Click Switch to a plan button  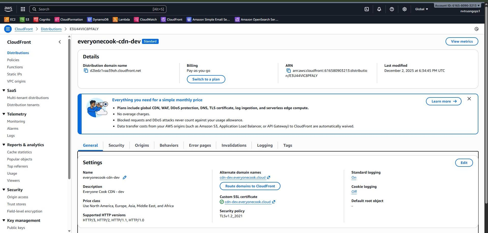[206, 79]
